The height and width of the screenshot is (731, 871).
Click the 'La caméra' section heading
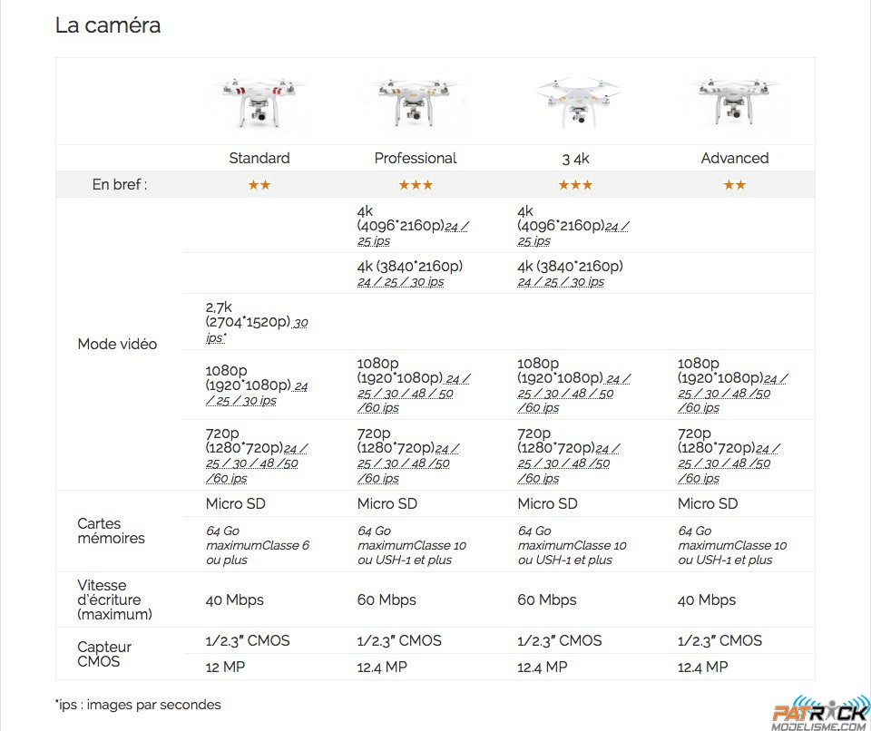[x=108, y=25]
